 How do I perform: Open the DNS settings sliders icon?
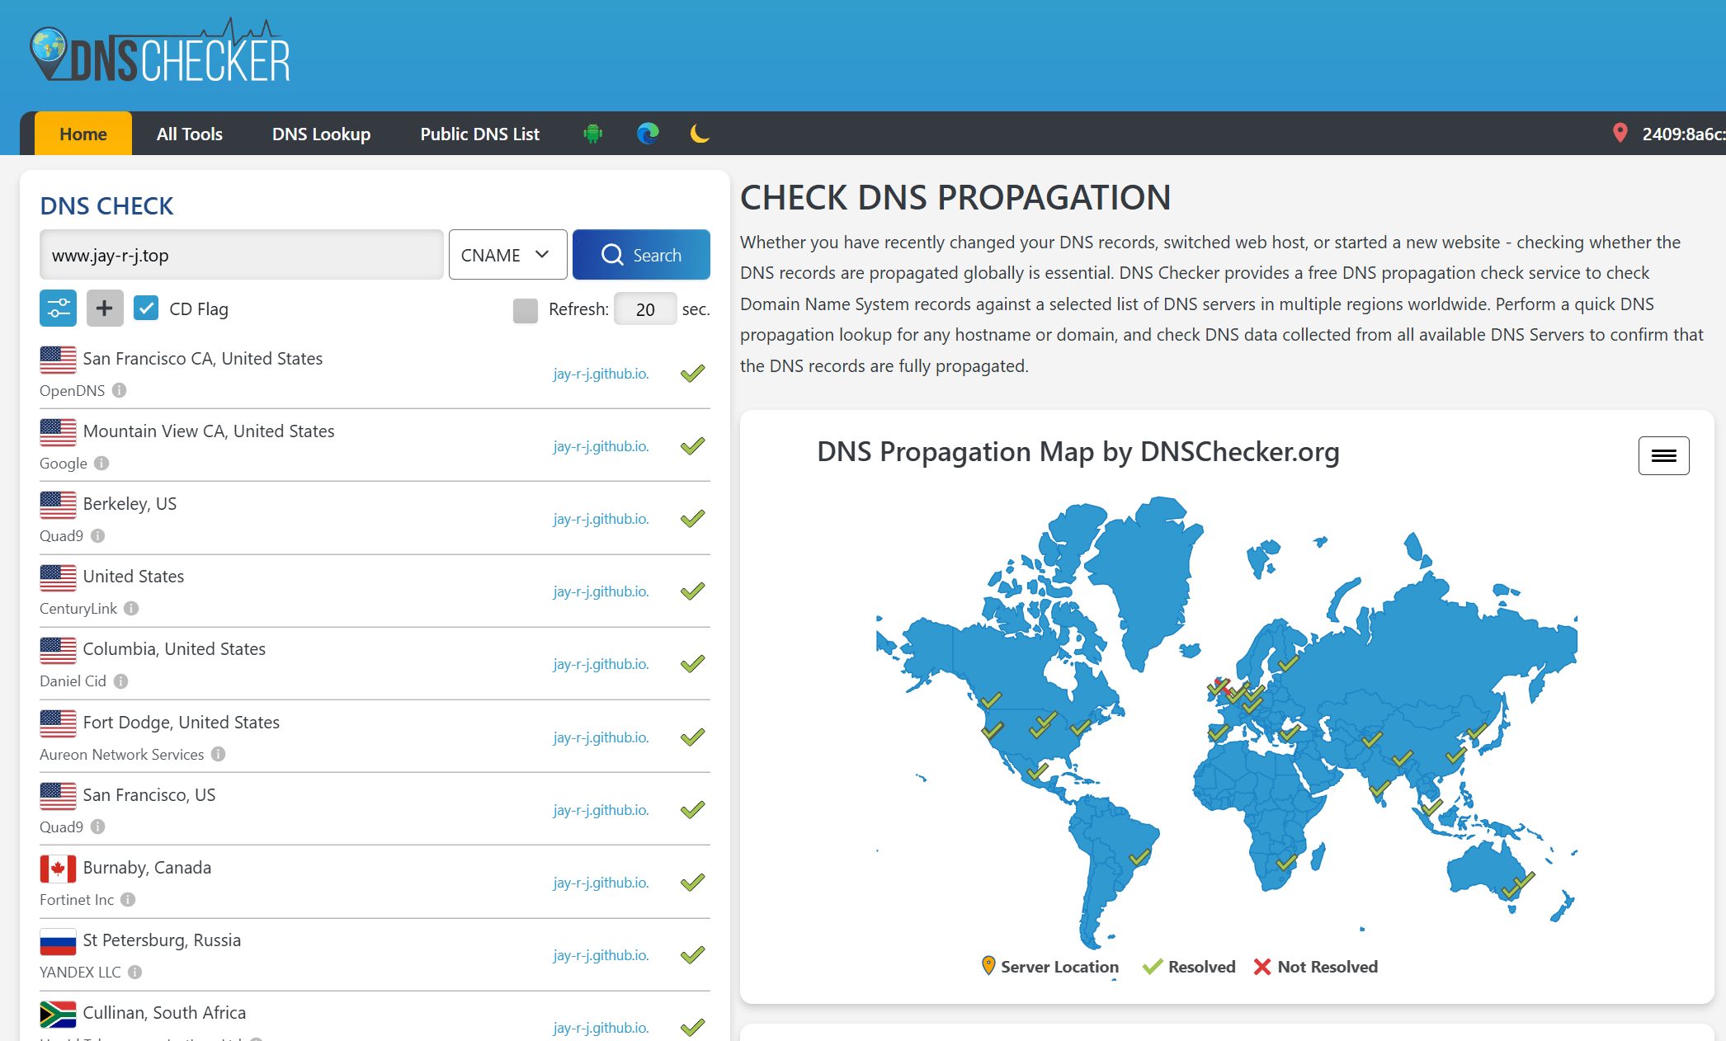tap(58, 309)
